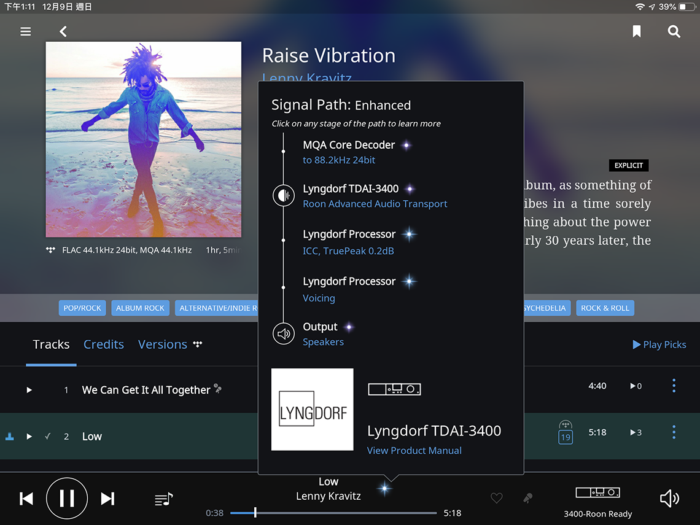This screenshot has width=700, height=525.
Task: Bookmark this album page
Action: click(x=637, y=31)
